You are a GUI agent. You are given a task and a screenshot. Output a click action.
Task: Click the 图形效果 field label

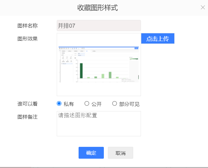click(x=27, y=39)
